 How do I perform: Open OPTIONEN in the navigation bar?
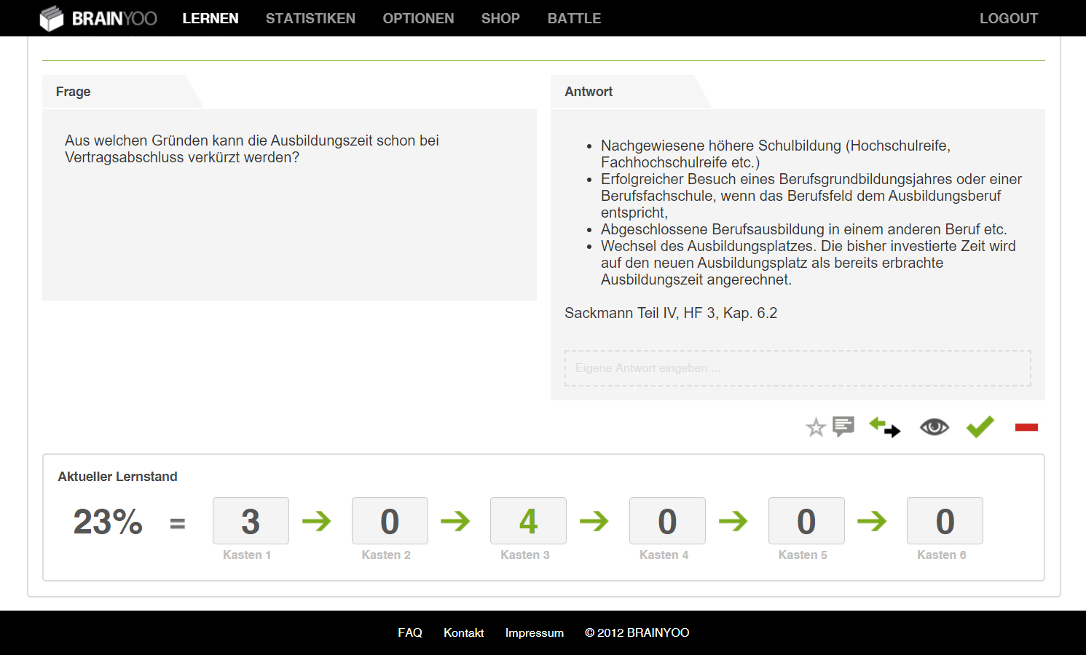[x=418, y=18]
